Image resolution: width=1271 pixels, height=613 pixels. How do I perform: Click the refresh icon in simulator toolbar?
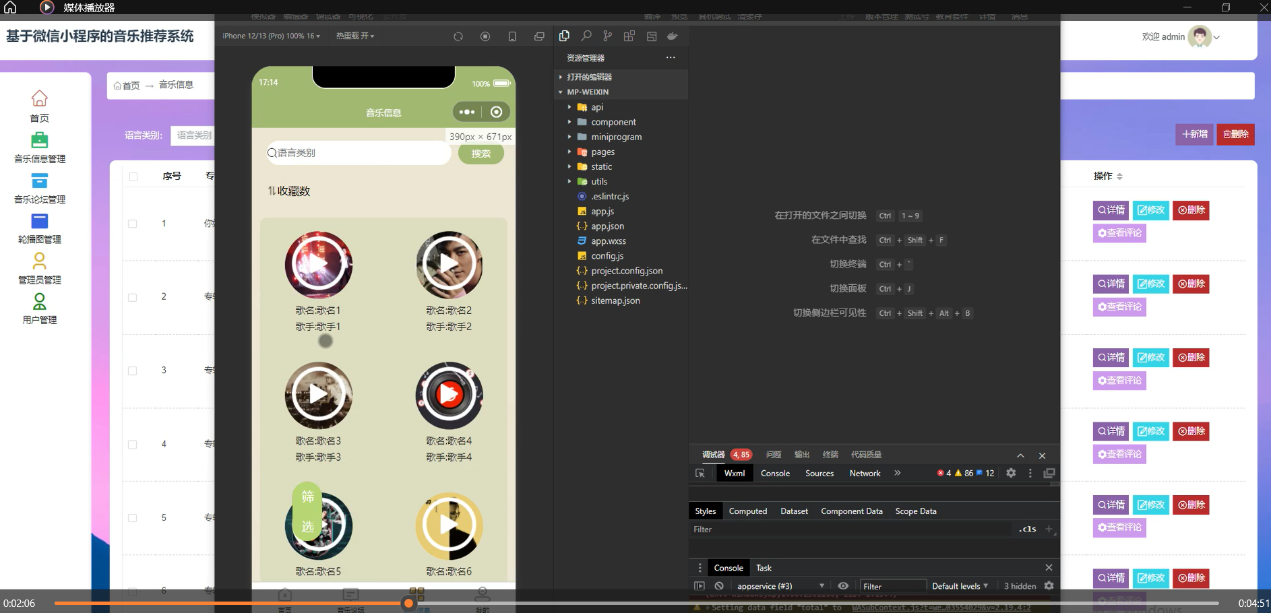[458, 36]
